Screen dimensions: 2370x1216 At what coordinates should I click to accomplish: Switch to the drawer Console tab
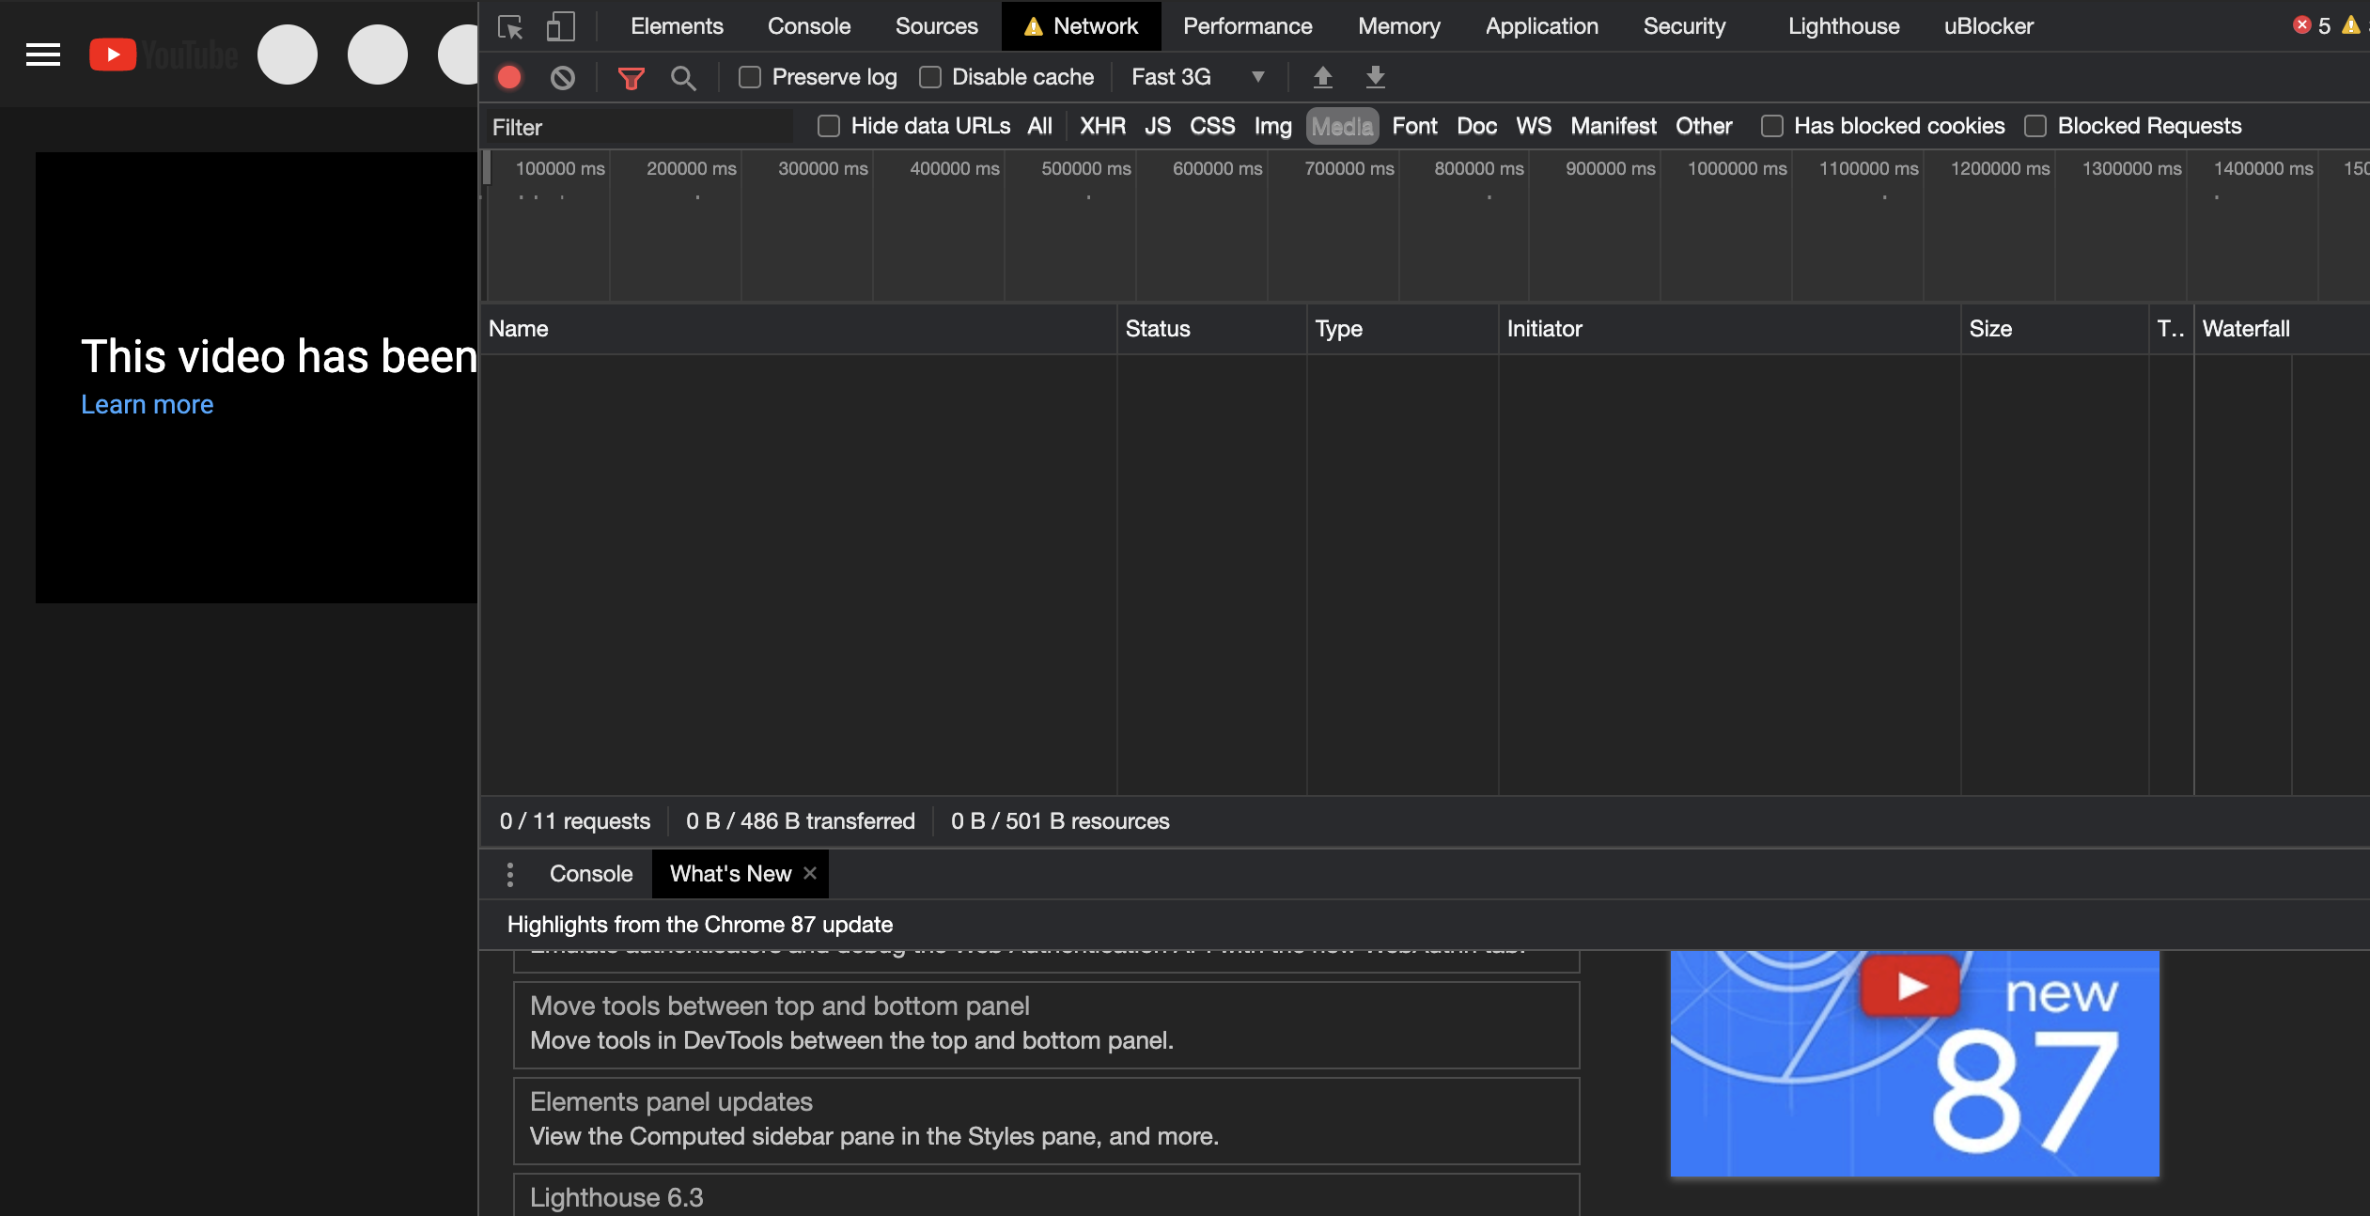591,874
